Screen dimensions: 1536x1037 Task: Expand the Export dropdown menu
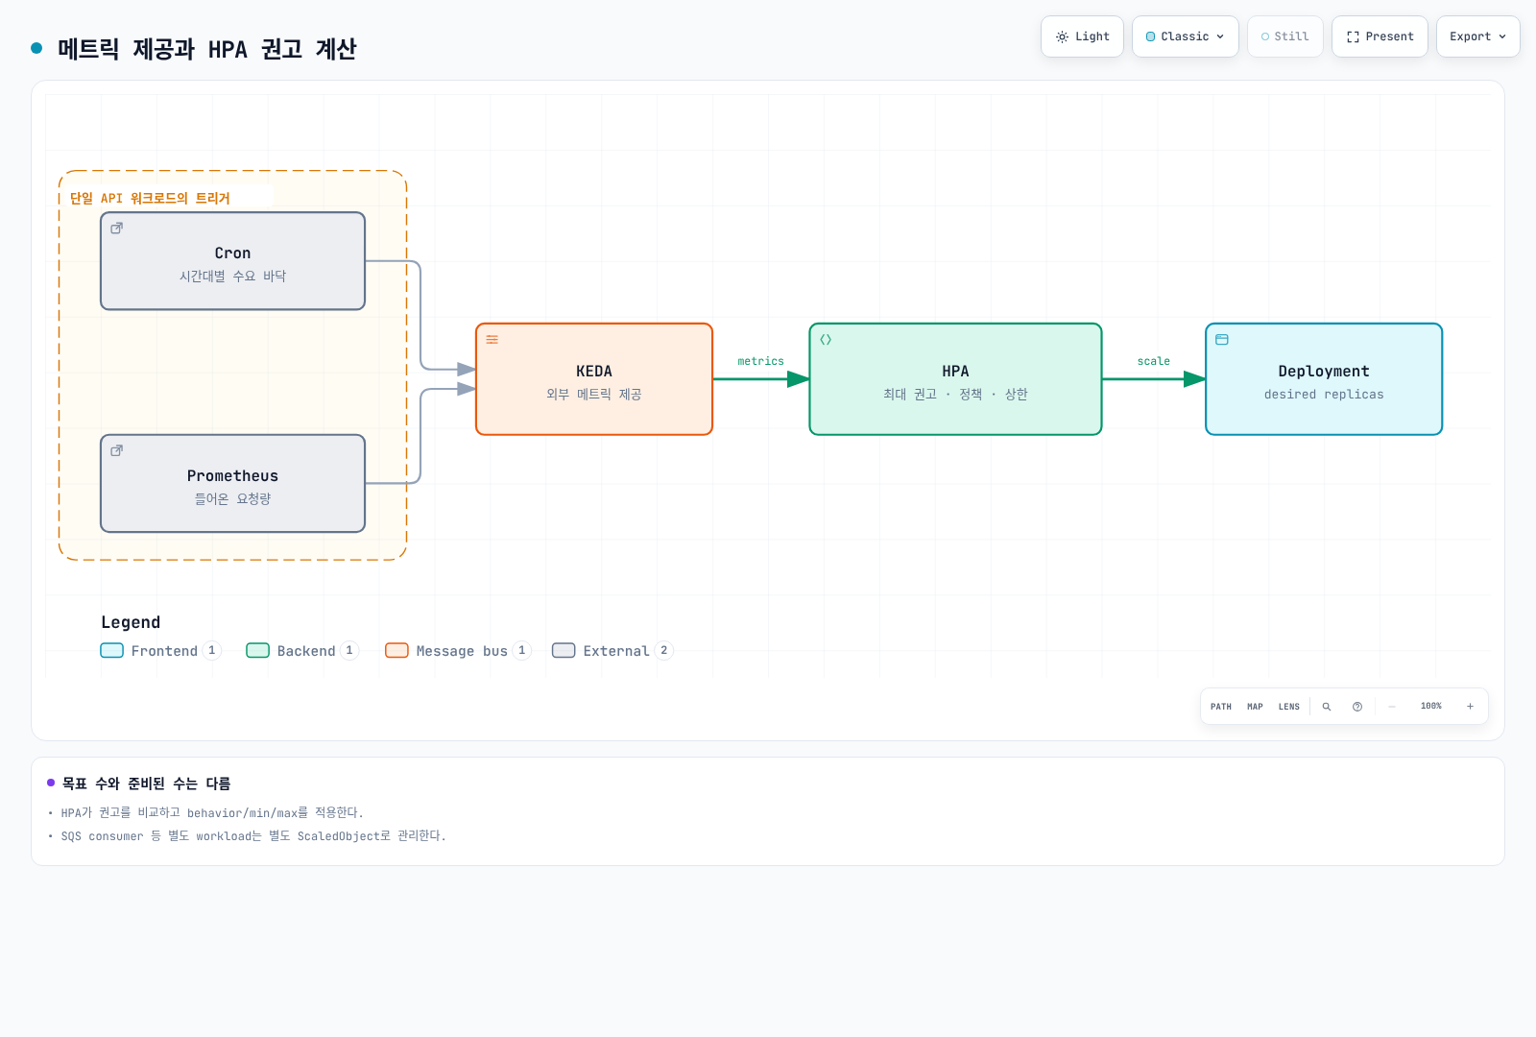coord(1478,36)
